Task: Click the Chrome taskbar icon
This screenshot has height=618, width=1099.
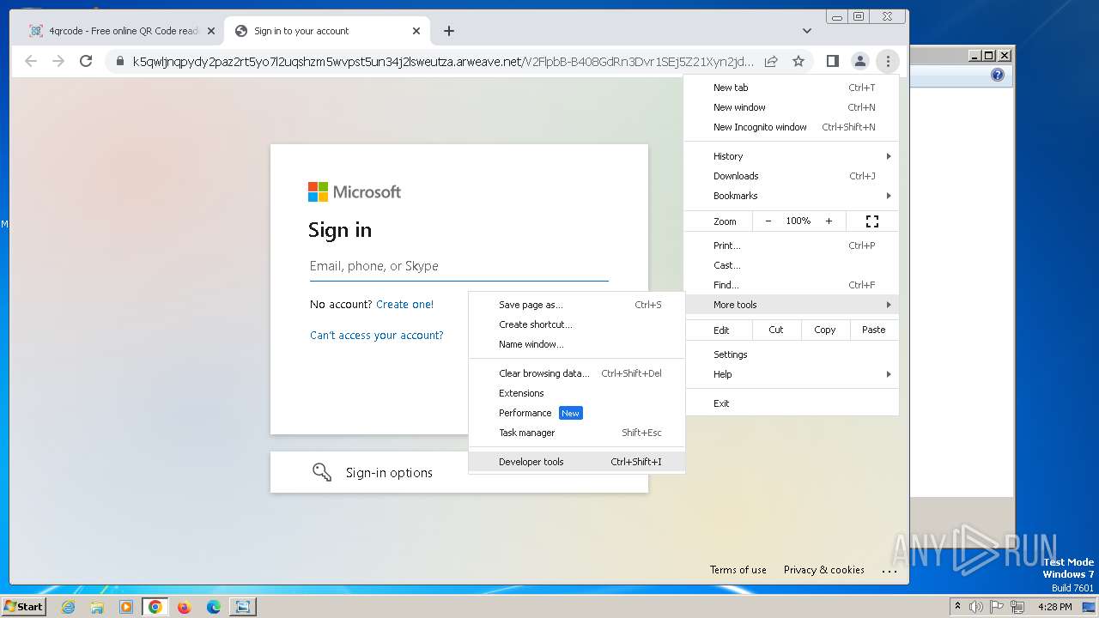Action: point(155,607)
